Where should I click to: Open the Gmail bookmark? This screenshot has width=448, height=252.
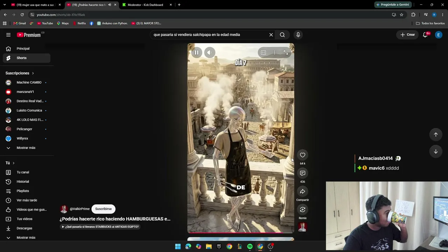(20, 23)
